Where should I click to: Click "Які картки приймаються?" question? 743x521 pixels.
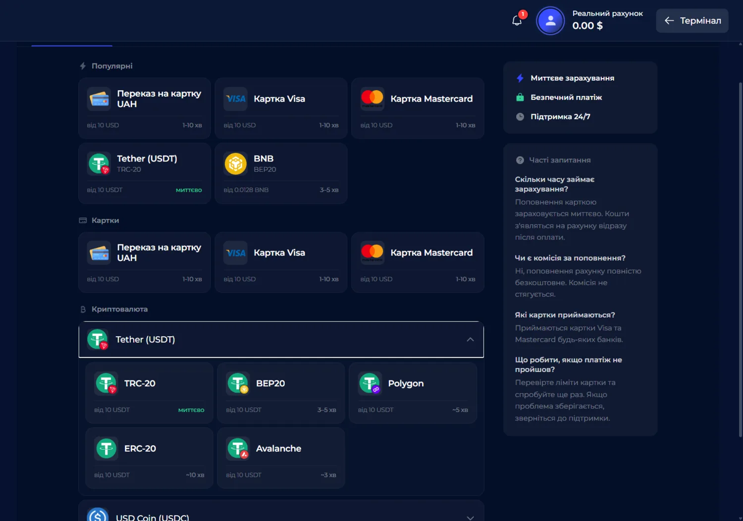click(x=565, y=315)
